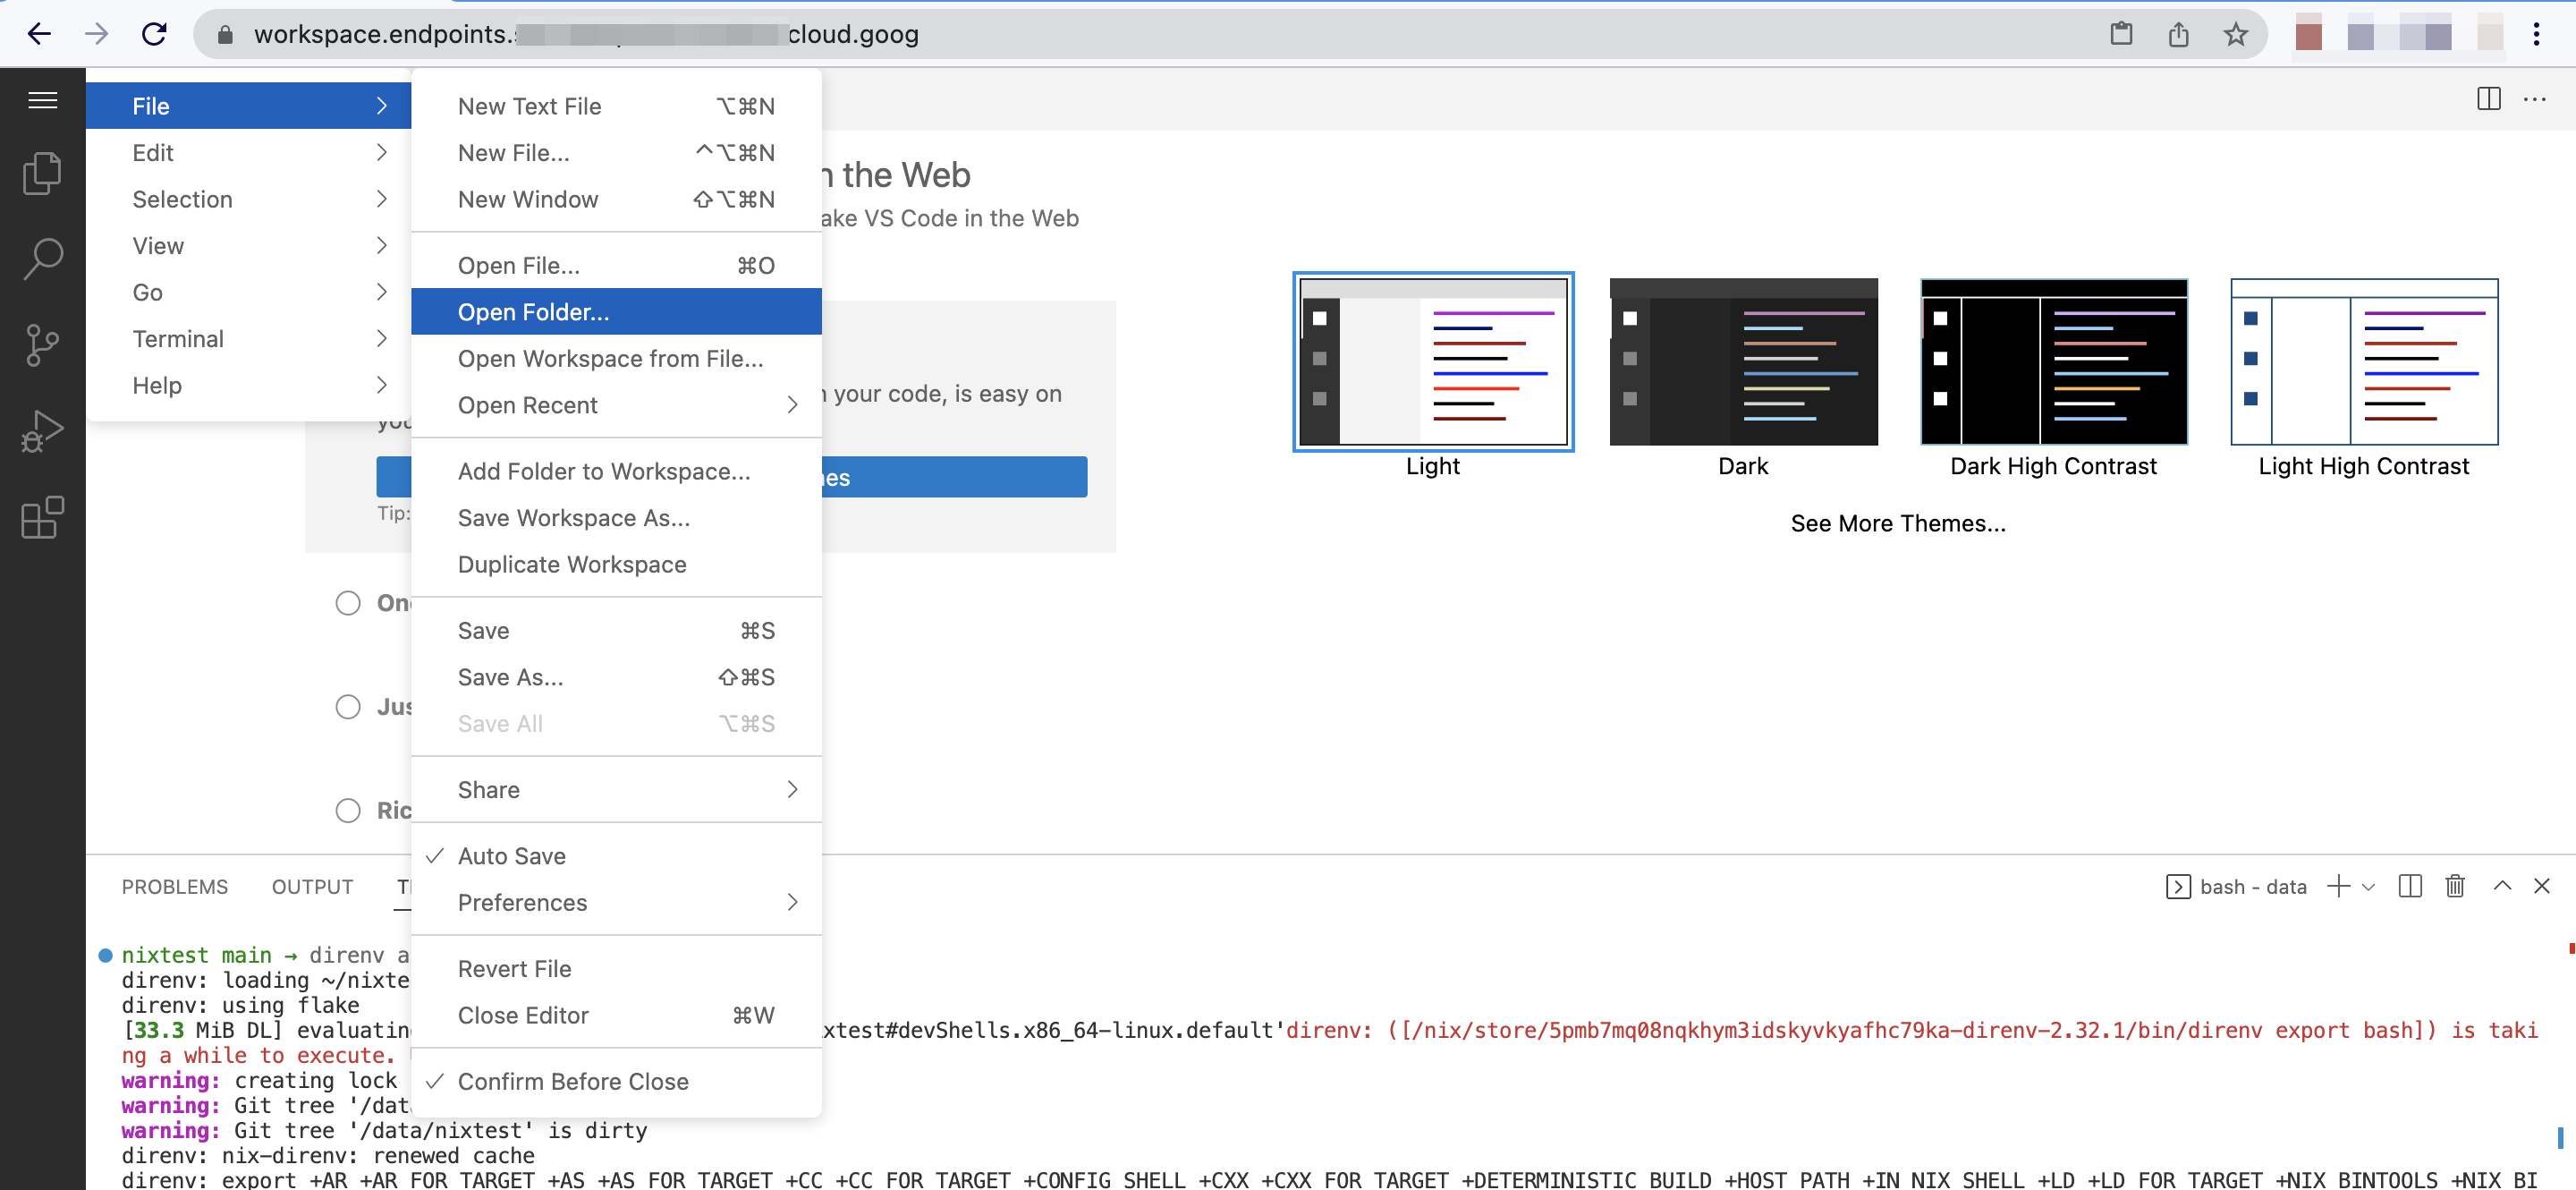
Task: Click See More Themes... link
Action: tap(1897, 523)
